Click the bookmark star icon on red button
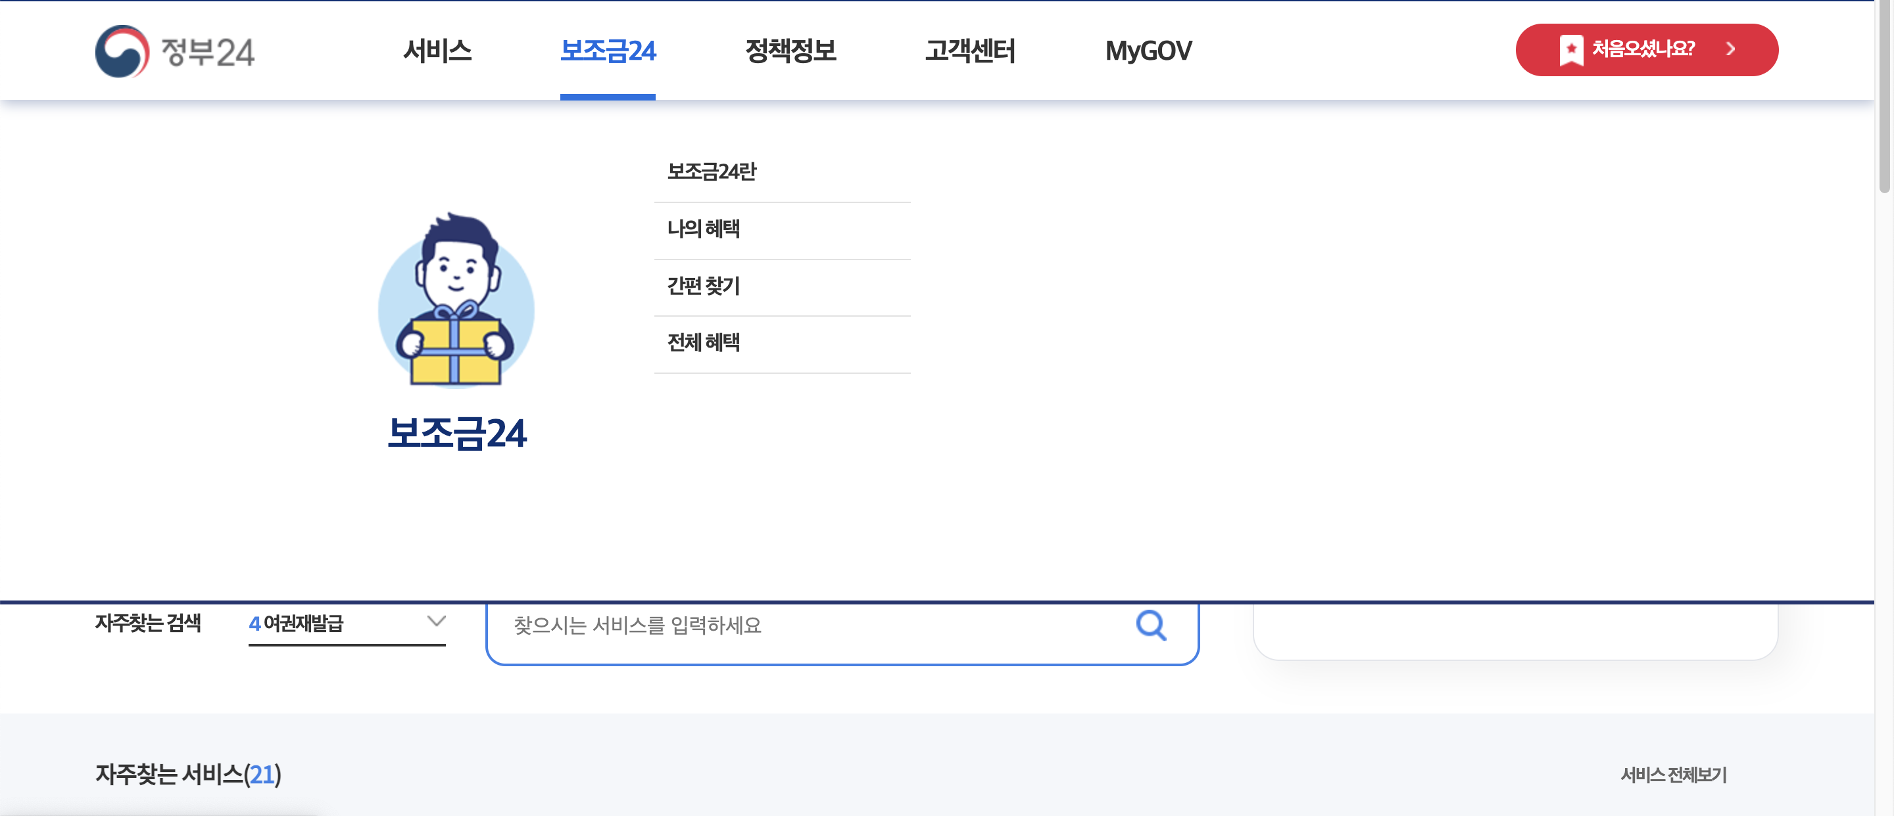1894x816 pixels. point(1570,50)
